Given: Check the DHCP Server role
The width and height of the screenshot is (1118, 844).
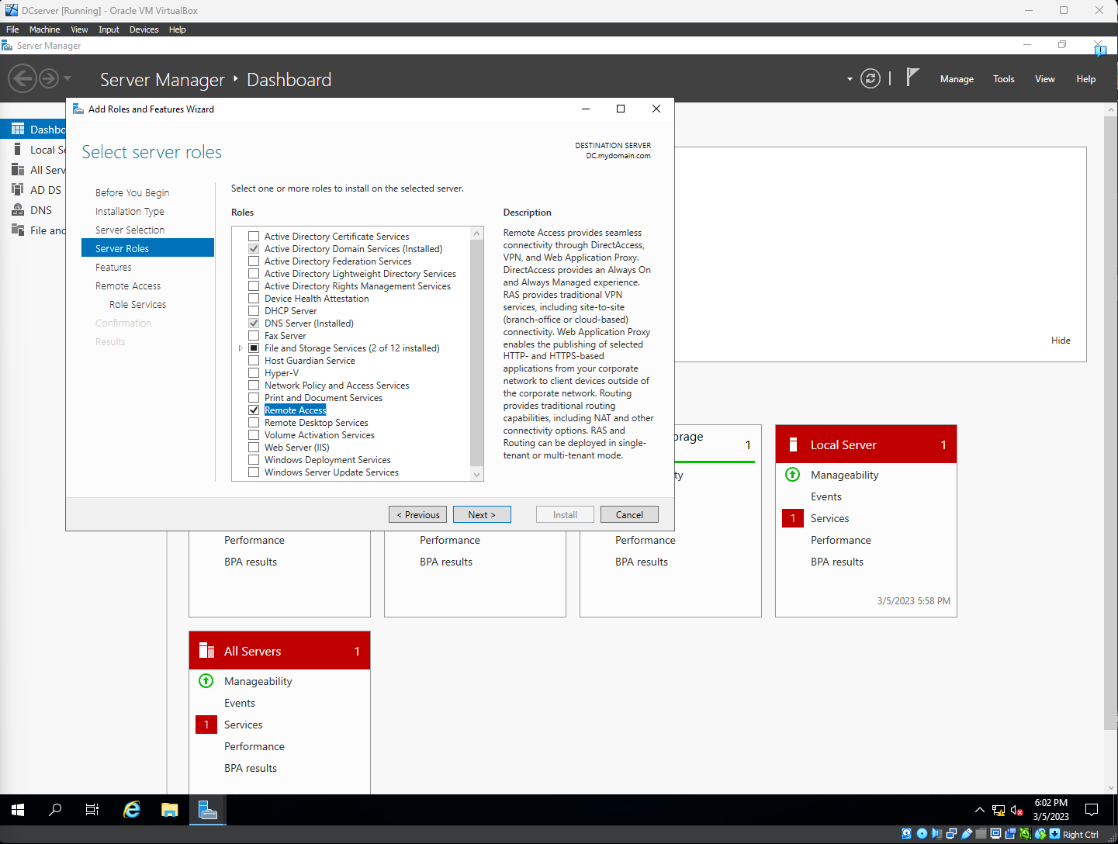Looking at the screenshot, I should coord(254,310).
